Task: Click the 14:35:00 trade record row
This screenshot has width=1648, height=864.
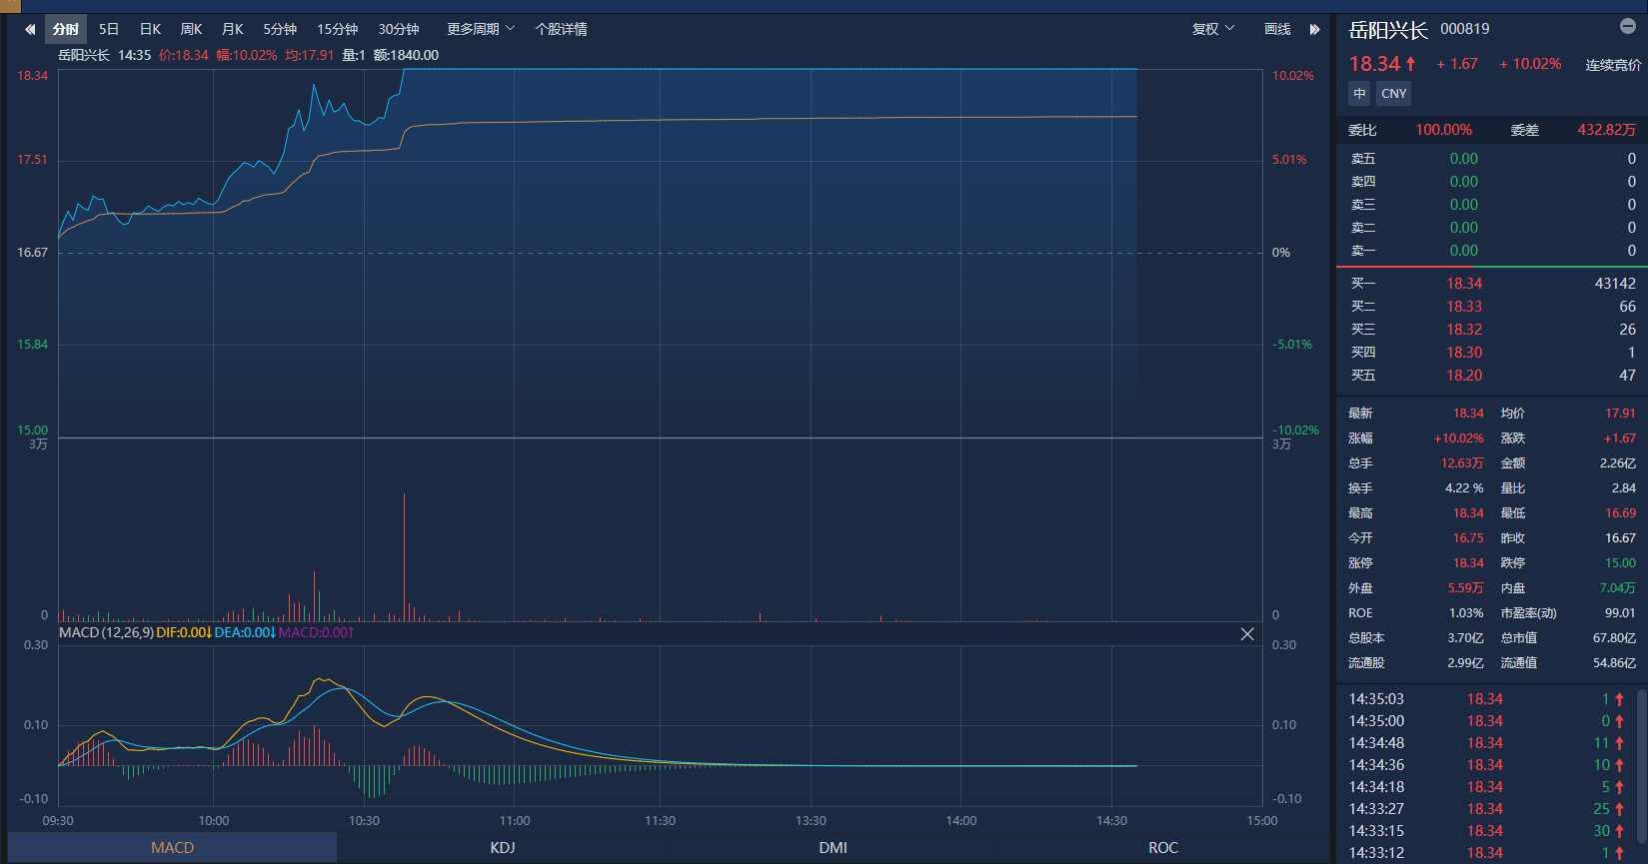Action: (x=1486, y=721)
